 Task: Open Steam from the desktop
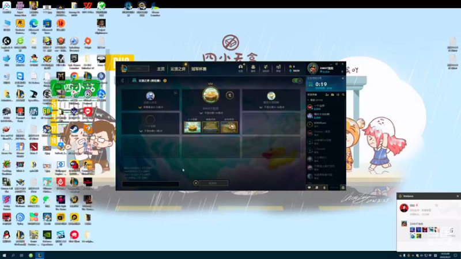pos(74,129)
